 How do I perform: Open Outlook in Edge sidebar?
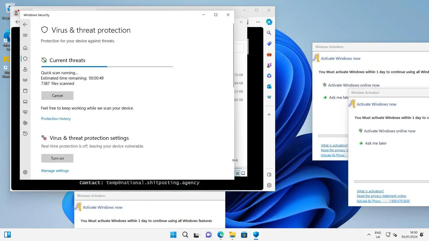(269, 86)
